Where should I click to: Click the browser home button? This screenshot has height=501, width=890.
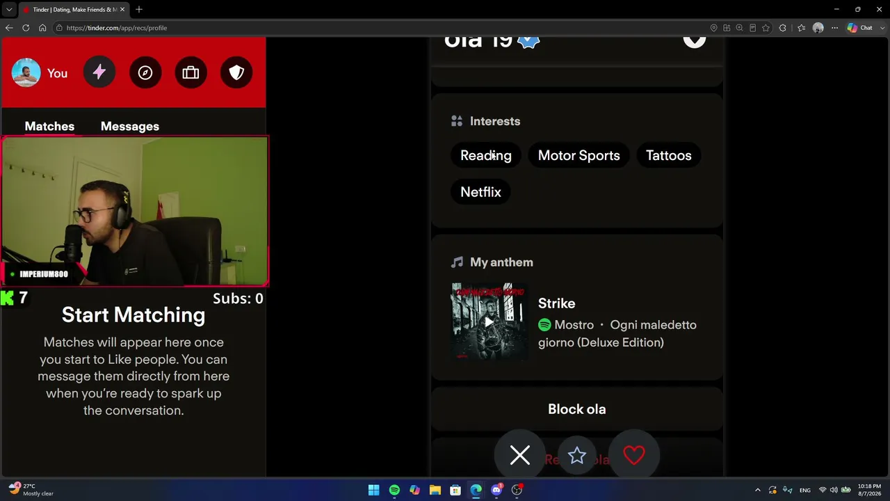[x=42, y=28]
